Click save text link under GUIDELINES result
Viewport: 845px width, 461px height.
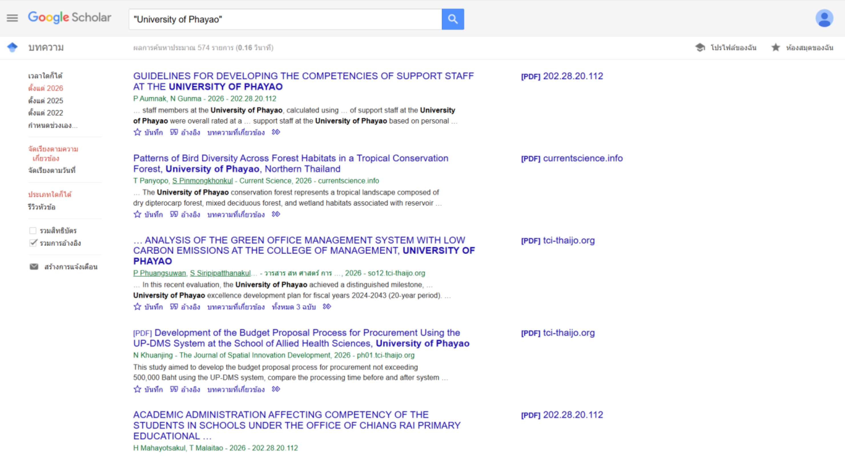(x=154, y=132)
